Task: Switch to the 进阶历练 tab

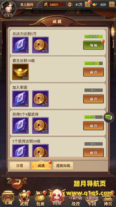Action: 63,166
